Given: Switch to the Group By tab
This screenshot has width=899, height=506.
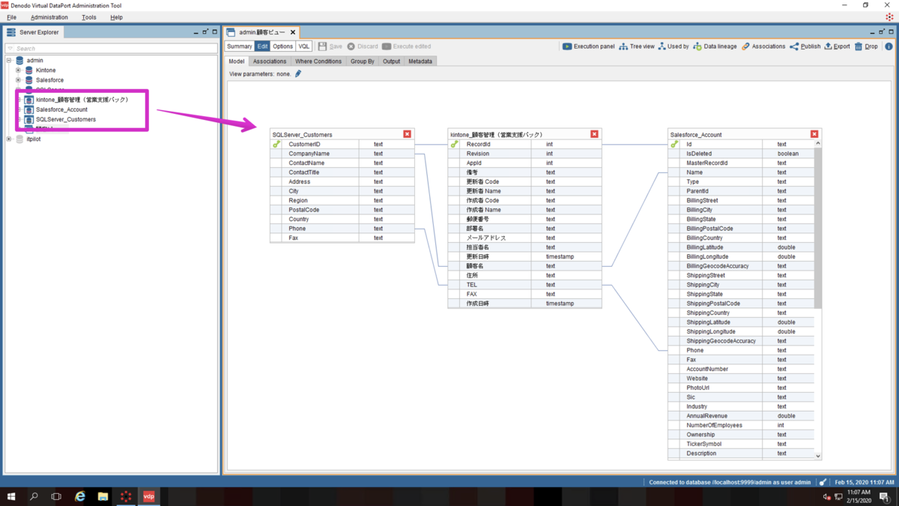Looking at the screenshot, I should coord(363,61).
